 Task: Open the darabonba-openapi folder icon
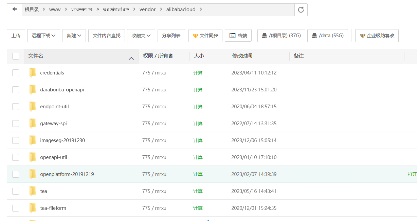tap(33, 89)
